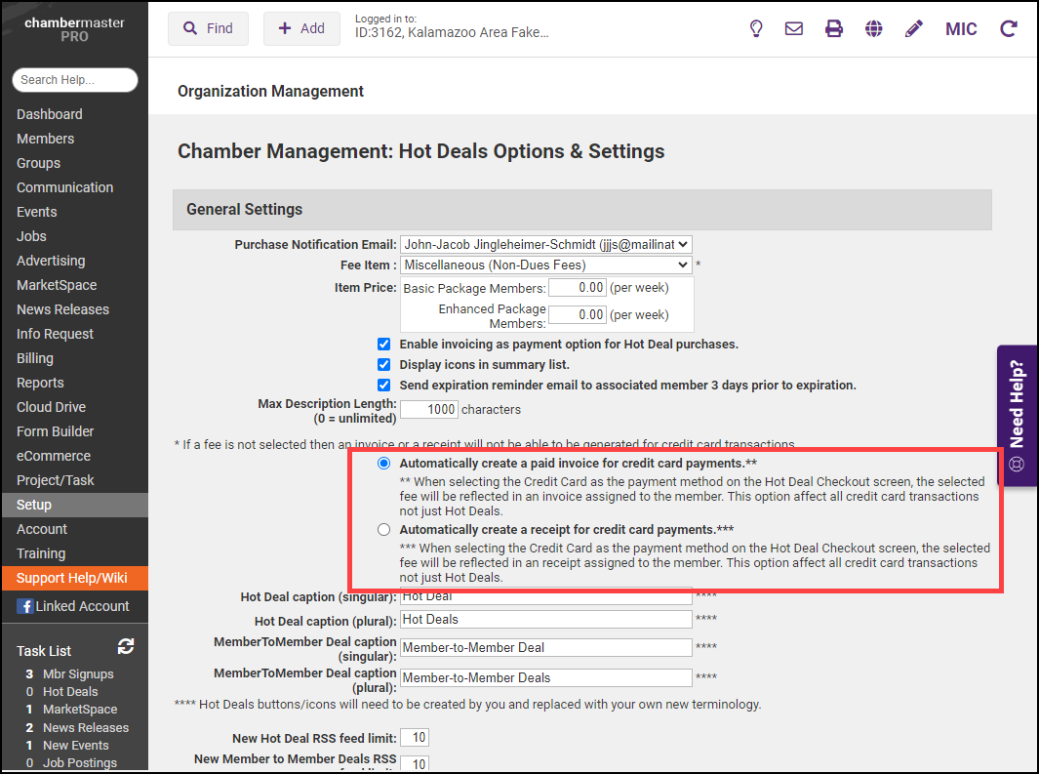The width and height of the screenshot is (1039, 774).
Task: Open Info Request in sidebar
Action: pyautogui.click(x=55, y=334)
